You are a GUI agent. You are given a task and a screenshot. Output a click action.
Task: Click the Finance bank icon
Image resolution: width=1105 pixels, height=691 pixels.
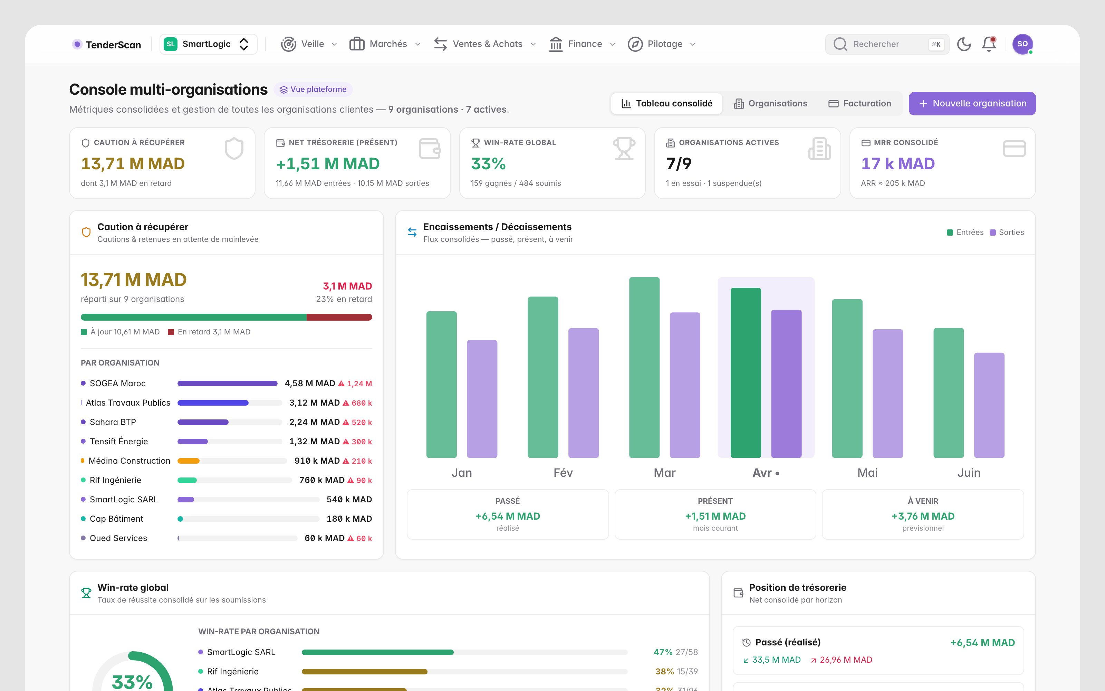[x=556, y=44]
